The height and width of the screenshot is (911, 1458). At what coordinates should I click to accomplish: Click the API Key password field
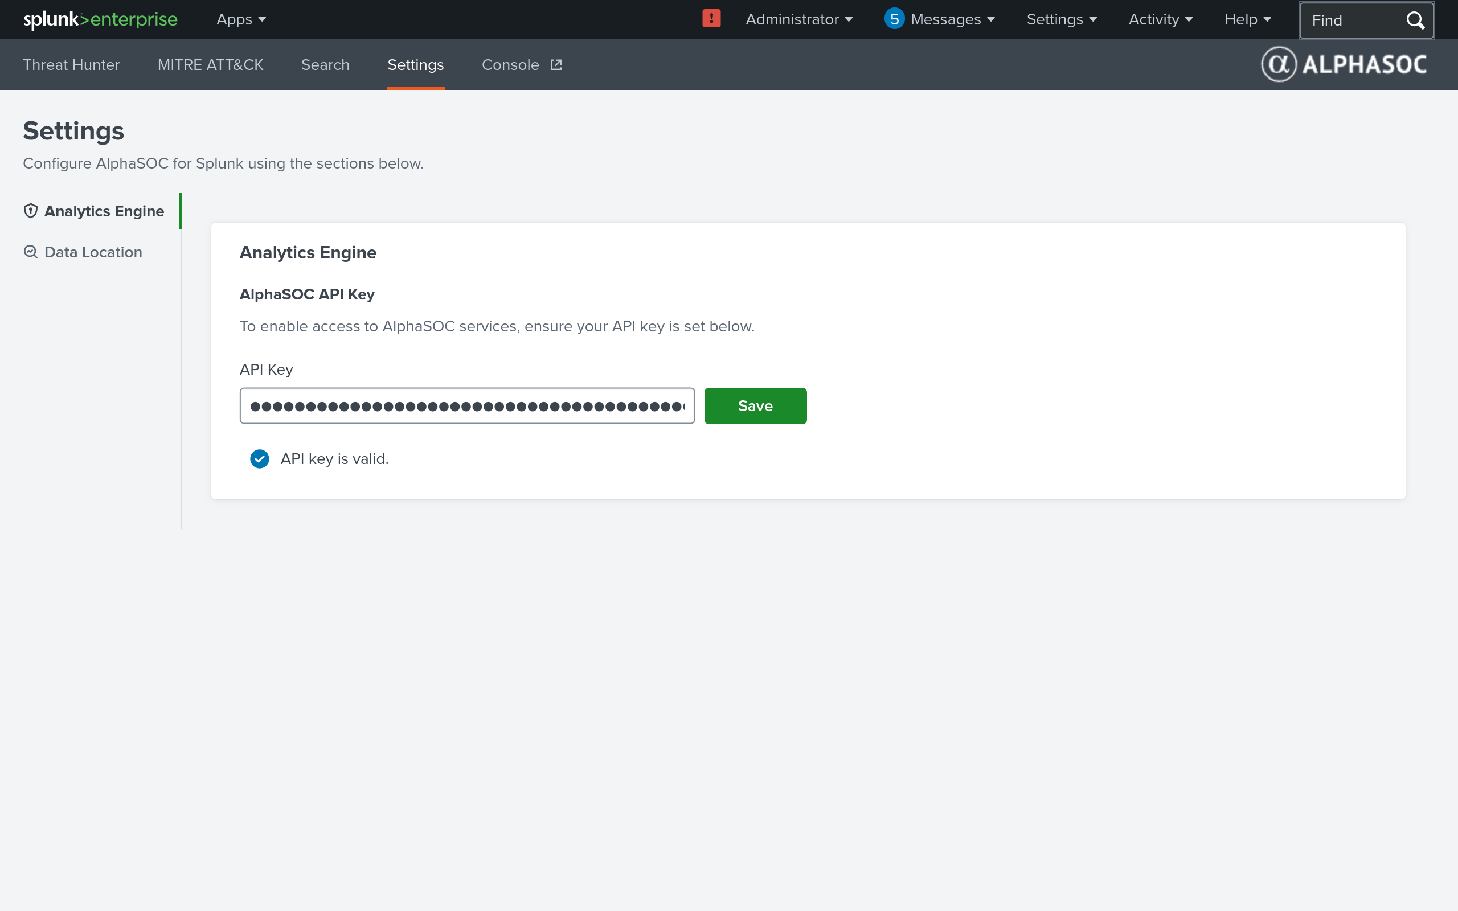click(x=468, y=406)
